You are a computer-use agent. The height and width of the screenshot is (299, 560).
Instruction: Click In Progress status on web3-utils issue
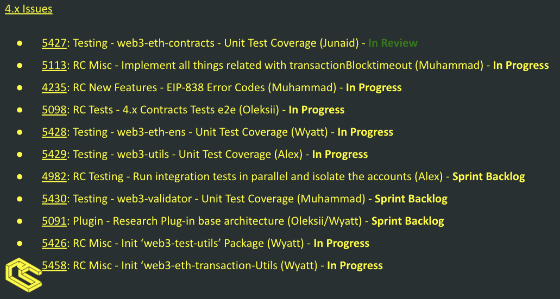coord(340,155)
